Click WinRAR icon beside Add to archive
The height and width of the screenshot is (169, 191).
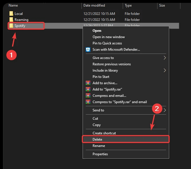coord(88,83)
